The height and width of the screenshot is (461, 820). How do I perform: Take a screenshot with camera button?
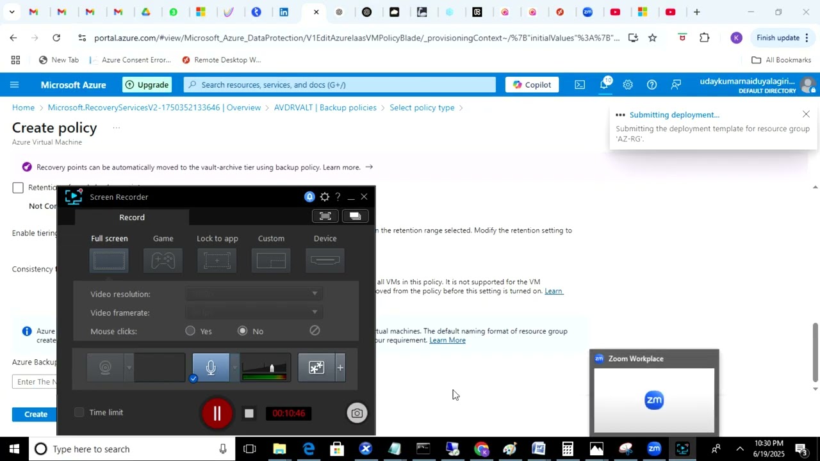[357, 413]
